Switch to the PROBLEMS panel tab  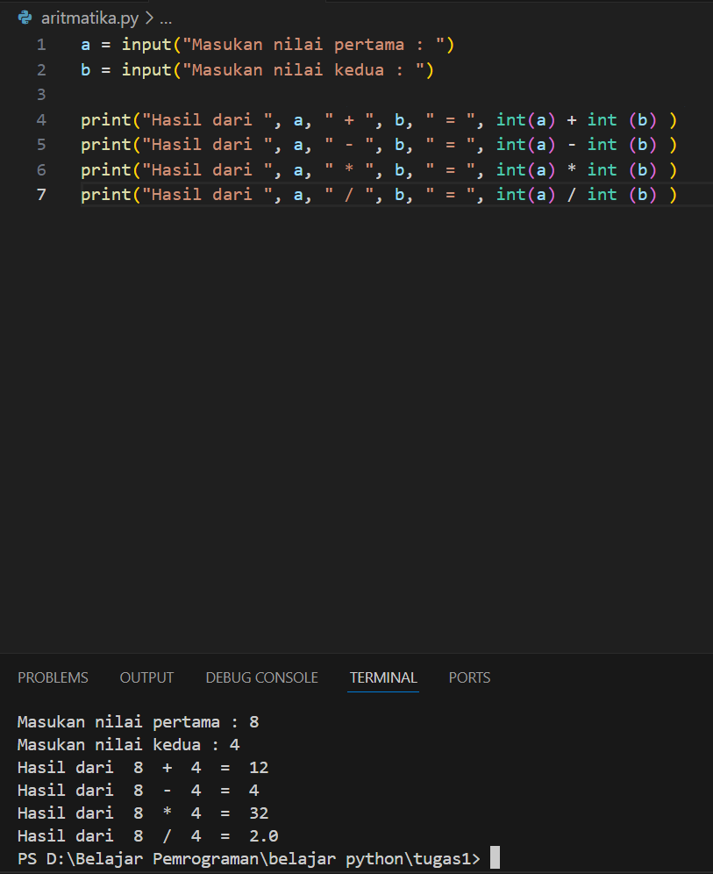pos(53,677)
